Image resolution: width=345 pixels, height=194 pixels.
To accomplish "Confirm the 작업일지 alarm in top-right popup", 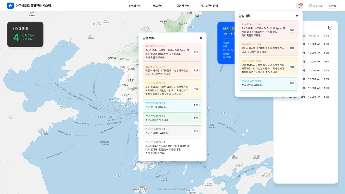I will tap(292, 67).
